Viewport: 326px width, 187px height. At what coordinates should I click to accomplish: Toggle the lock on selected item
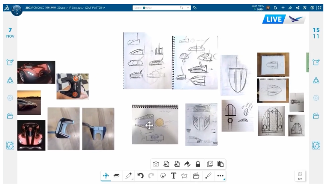[198, 164]
